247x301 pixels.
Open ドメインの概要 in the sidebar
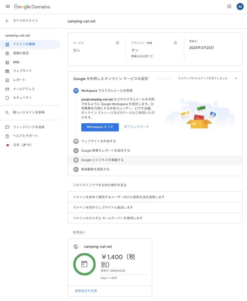[30, 44]
